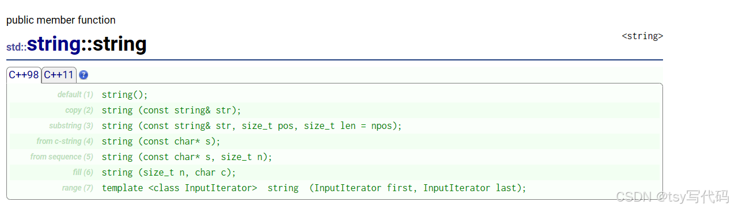731x209 pixels.
Task: Switch to the C++11 tab
Action: click(59, 75)
